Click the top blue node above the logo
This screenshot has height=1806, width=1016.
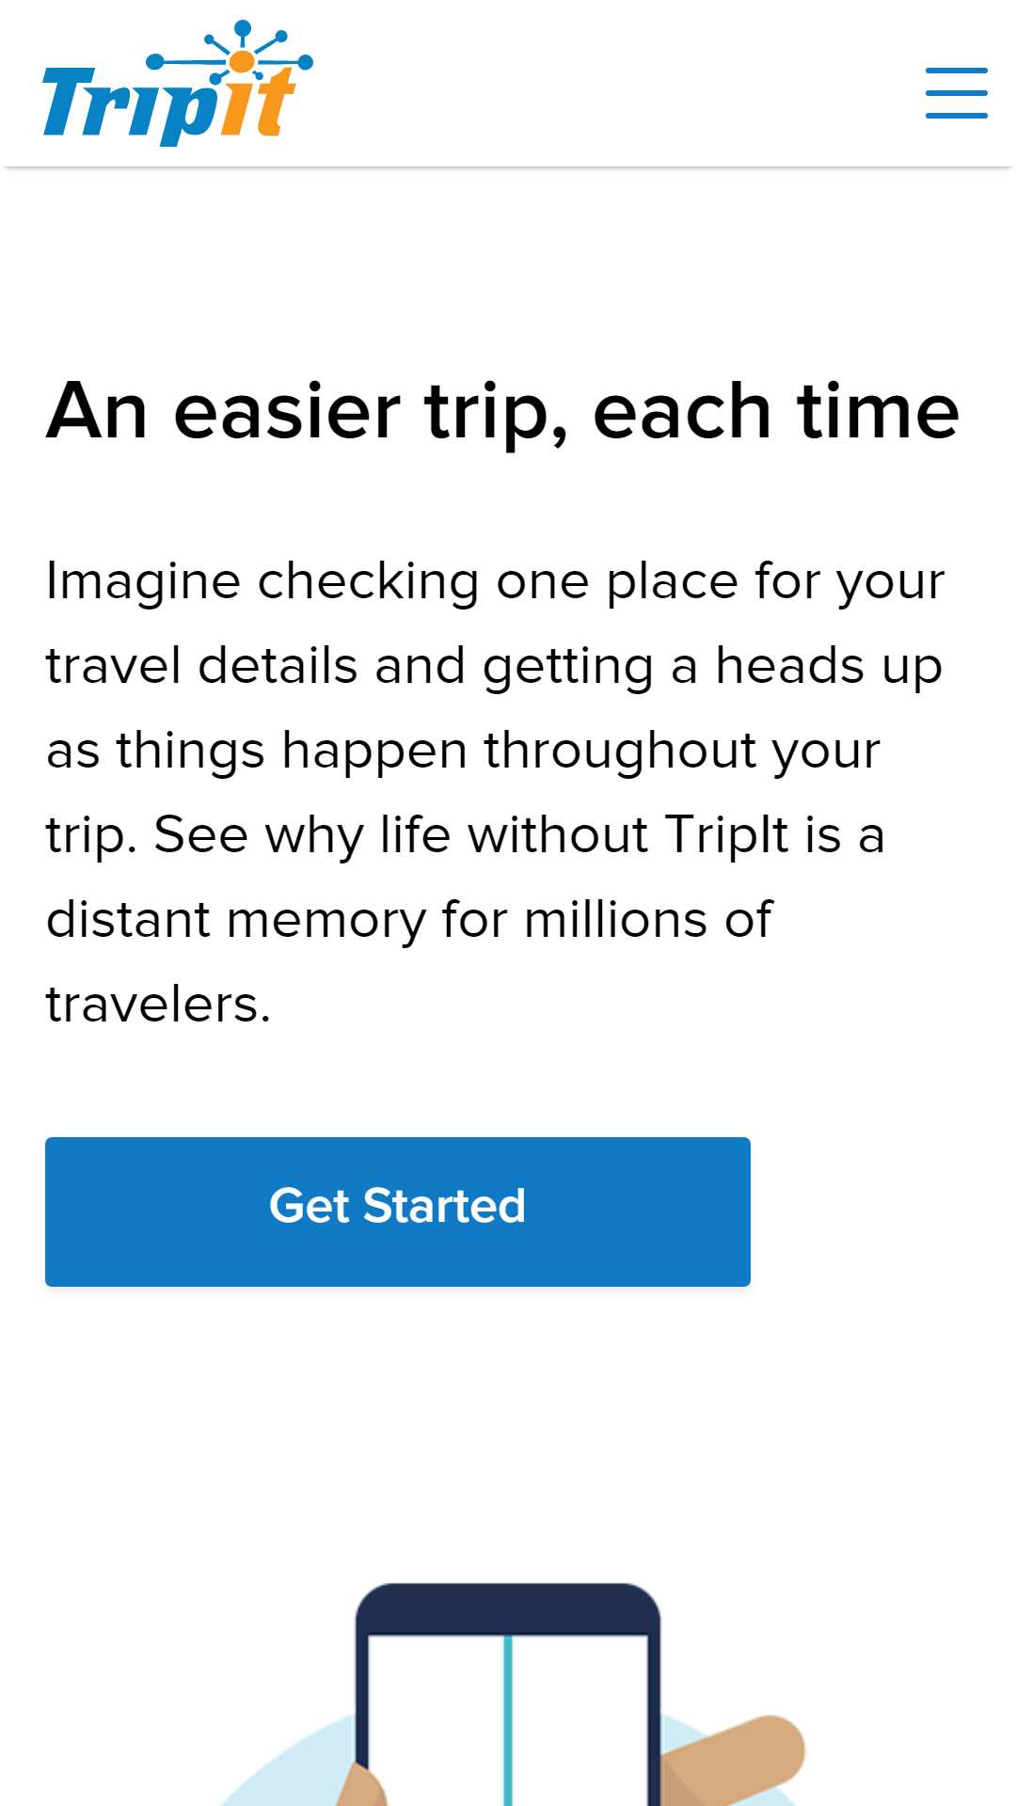point(243,27)
